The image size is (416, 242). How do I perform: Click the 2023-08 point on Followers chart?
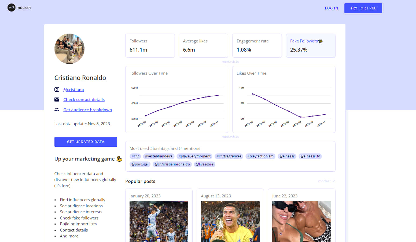[x=182, y=103]
